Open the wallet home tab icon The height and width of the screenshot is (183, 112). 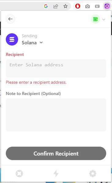19,174
